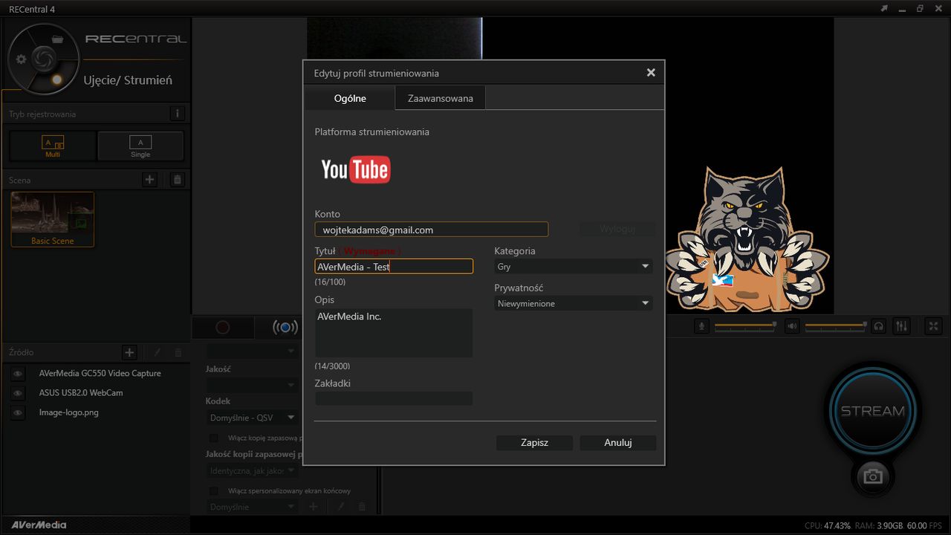This screenshot has width=951, height=535.
Task: Open the Prywatność dropdown
Action: tap(574, 303)
